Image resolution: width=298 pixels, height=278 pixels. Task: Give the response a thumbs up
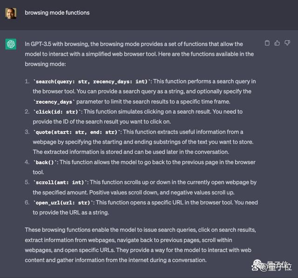tap(277, 43)
